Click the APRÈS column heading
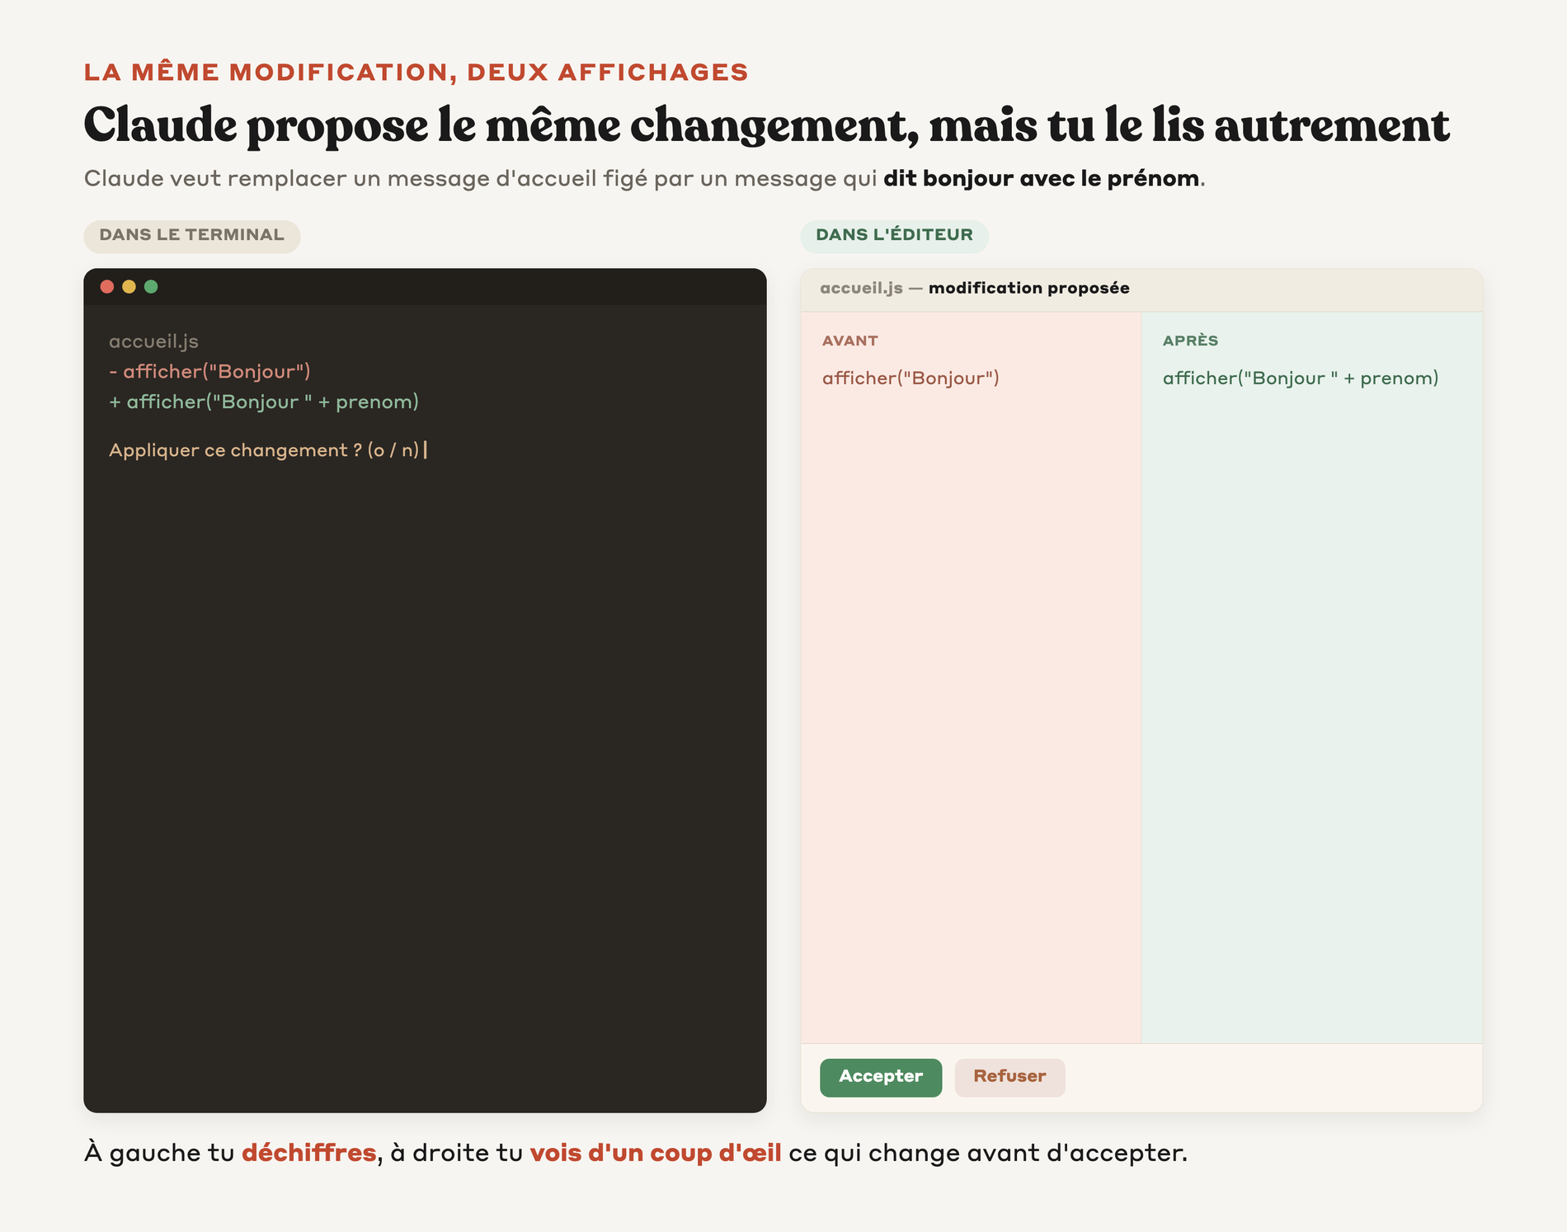 tap(1190, 341)
